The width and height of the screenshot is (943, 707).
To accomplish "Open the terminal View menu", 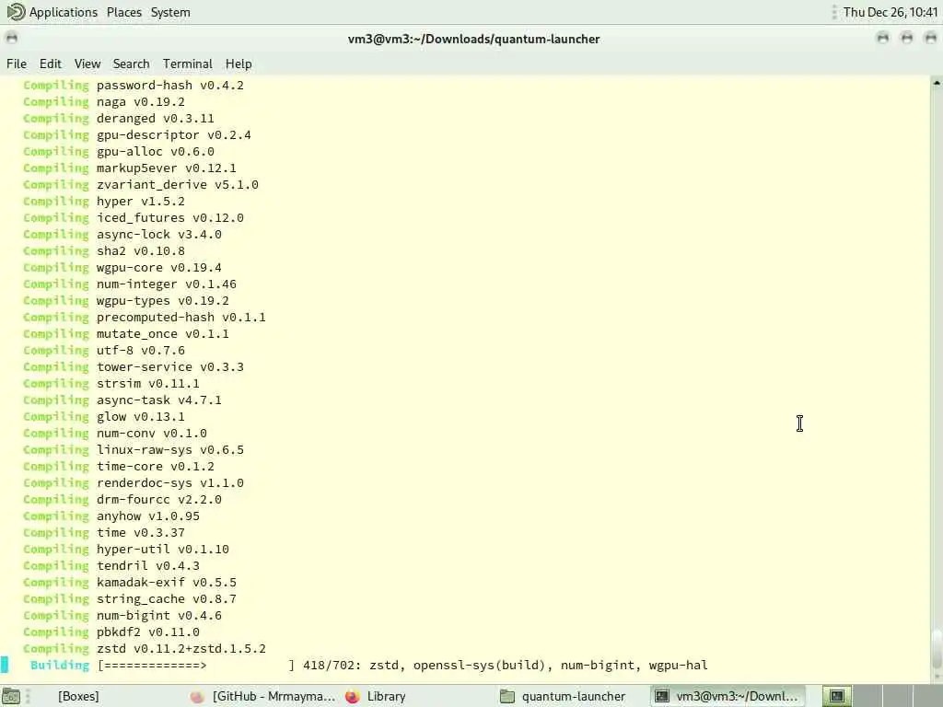I will (x=87, y=64).
